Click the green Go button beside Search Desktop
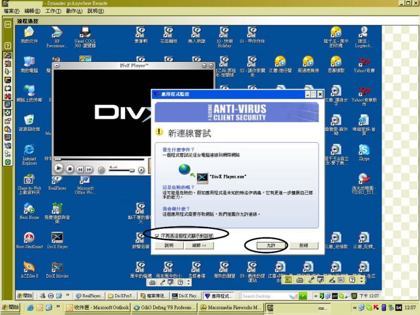The height and width of the screenshot is (315, 420). pos(303,296)
